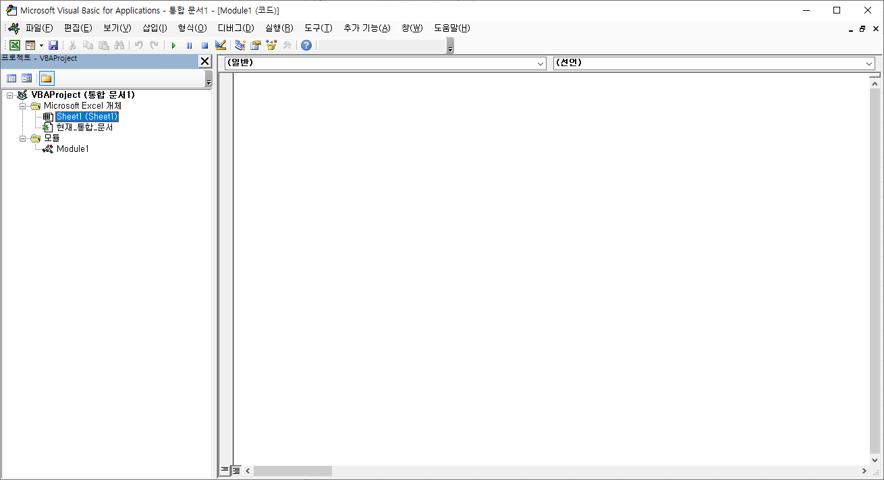Select 현재_통합_문서 in project tree
Screen dimensions: 884x480
pyautogui.click(x=84, y=128)
